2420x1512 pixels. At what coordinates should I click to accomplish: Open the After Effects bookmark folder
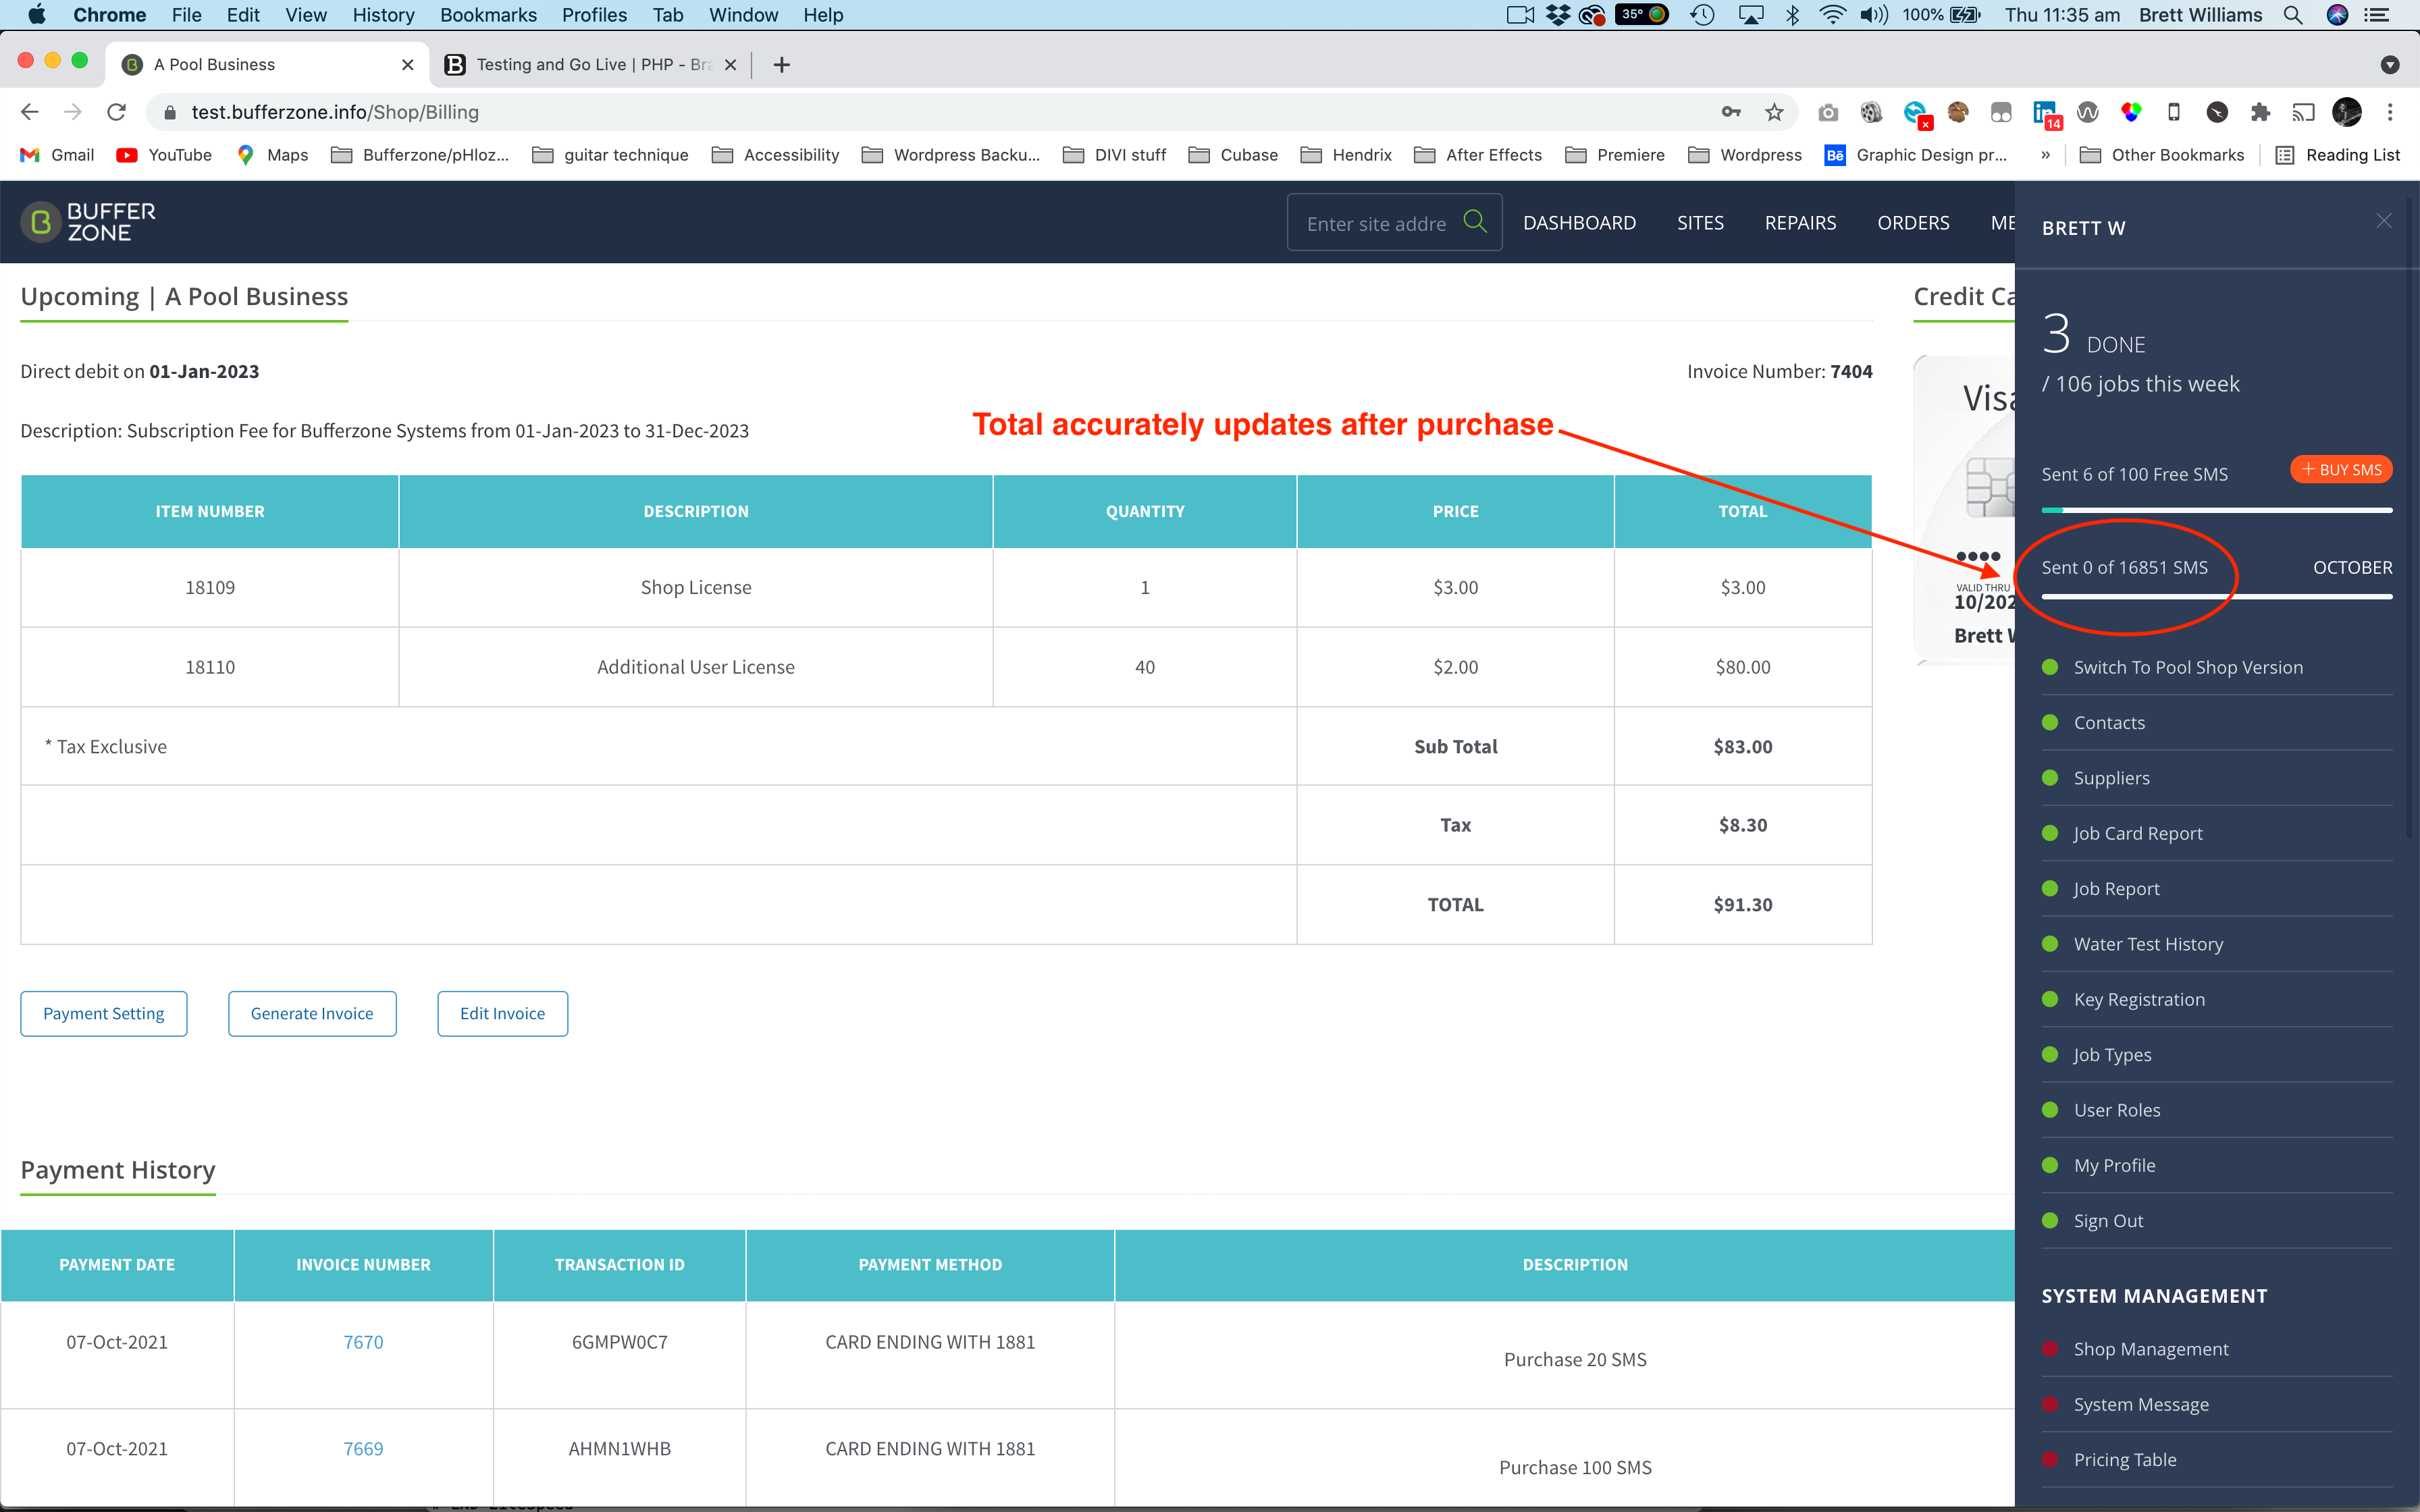click(x=1478, y=155)
